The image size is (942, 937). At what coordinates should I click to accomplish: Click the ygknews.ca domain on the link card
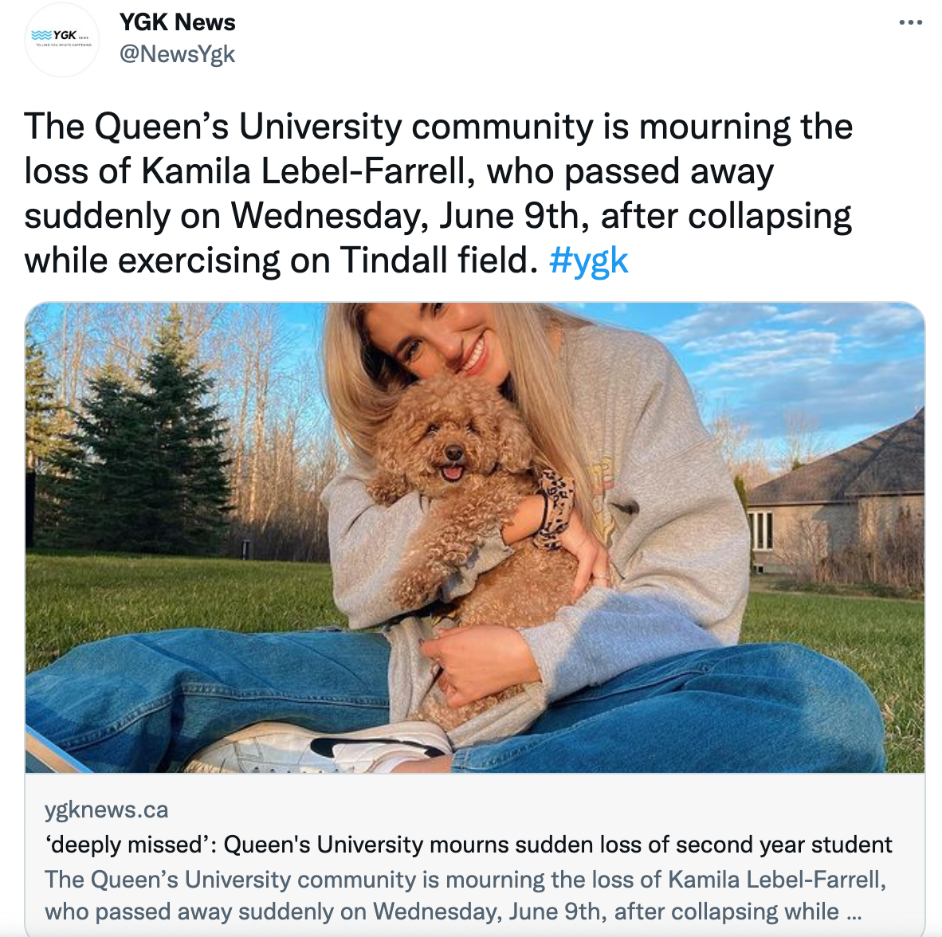coord(106,810)
